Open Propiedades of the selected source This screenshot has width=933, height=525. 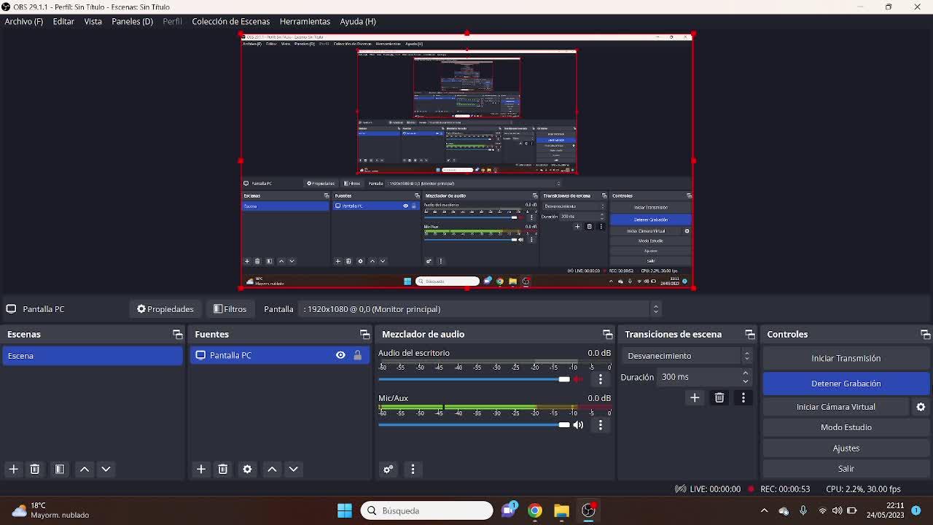click(165, 309)
